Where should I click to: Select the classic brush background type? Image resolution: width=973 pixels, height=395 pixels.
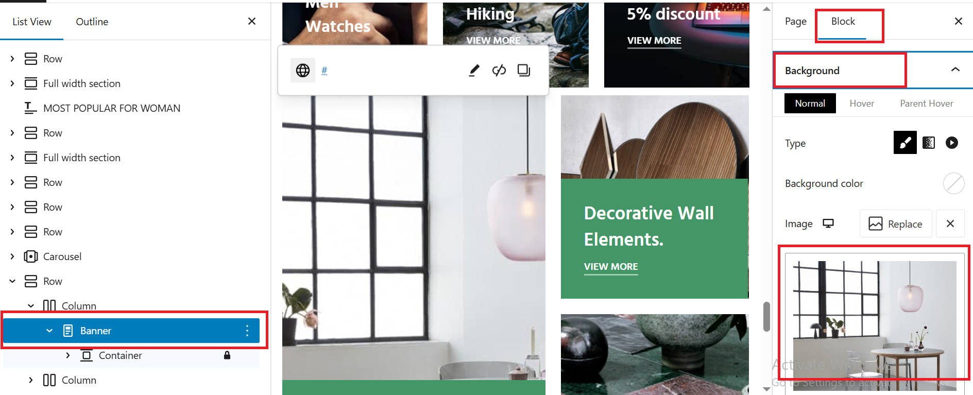905,143
